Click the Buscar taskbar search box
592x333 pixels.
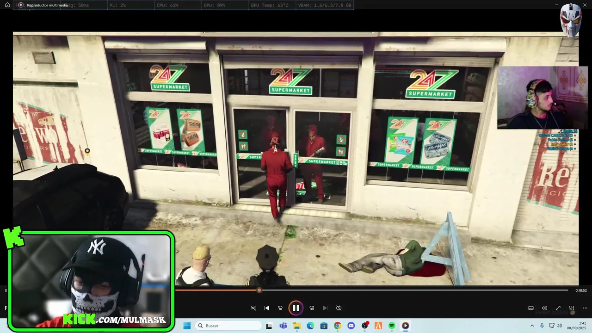click(229, 326)
